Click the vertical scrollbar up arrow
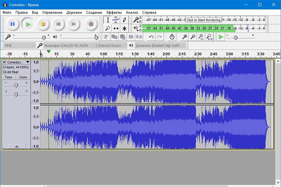This screenshot has height=187, width=281. point(278,61)
